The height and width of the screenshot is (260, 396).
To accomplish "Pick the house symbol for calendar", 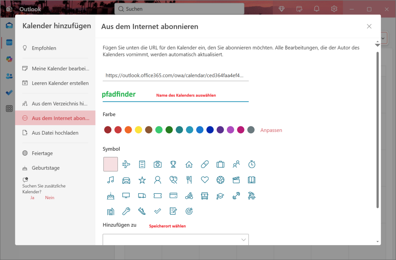I will click(x=189, y=164).
